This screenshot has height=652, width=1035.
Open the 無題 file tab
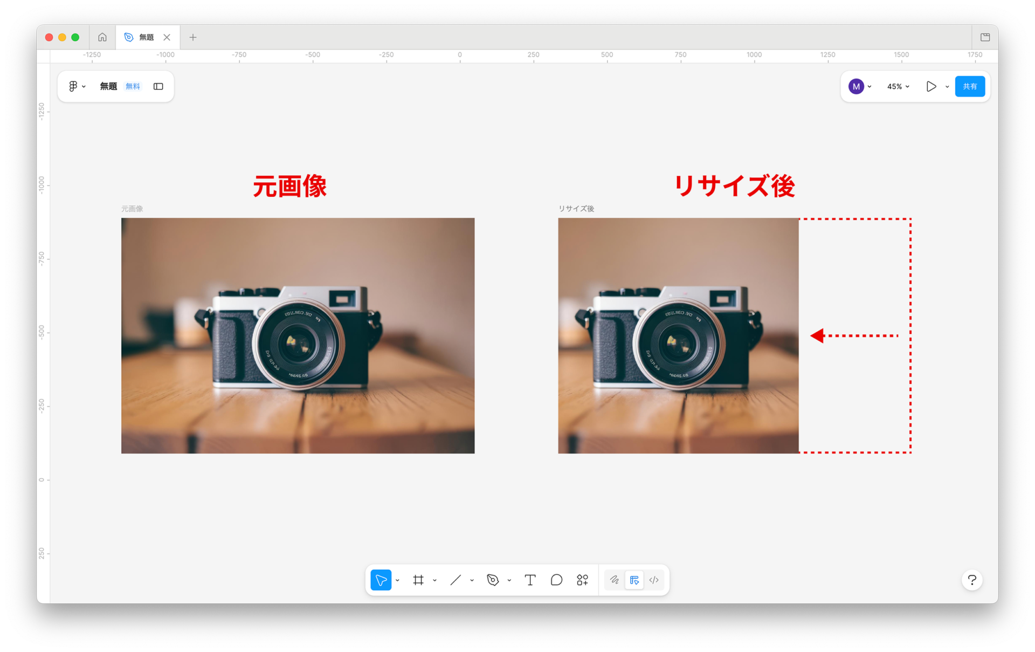point(146,37)
